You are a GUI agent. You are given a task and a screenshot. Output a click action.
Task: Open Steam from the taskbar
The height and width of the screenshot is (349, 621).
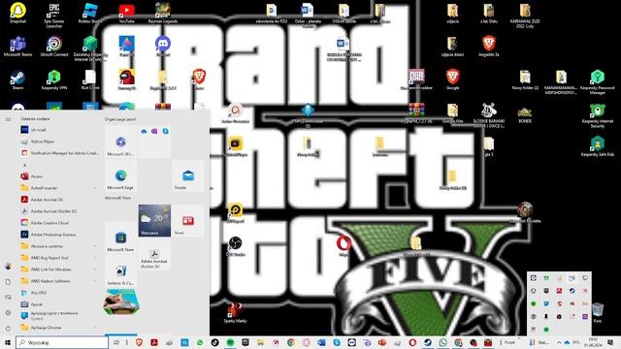click(x=428, y=342)
